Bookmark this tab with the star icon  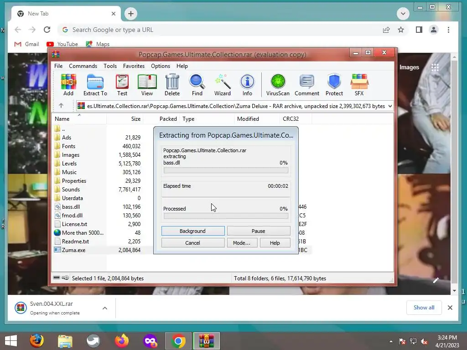click(x=401, y=30)
